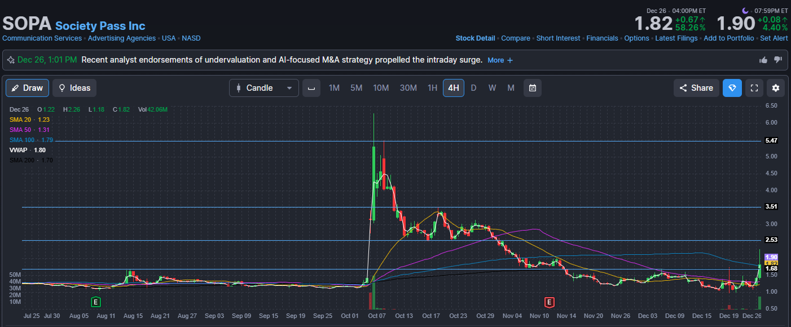Click the AI sparkle icon before news date
This screenshot has width=791, height=327.
pos(11,60)
